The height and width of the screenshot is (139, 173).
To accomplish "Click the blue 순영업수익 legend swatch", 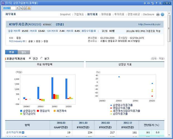I will [21, 111].
